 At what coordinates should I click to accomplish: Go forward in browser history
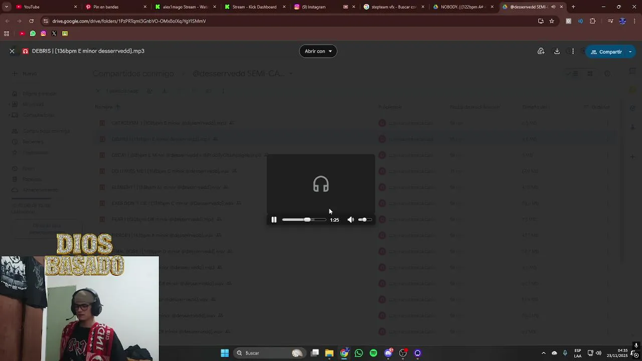pos(19,21)
